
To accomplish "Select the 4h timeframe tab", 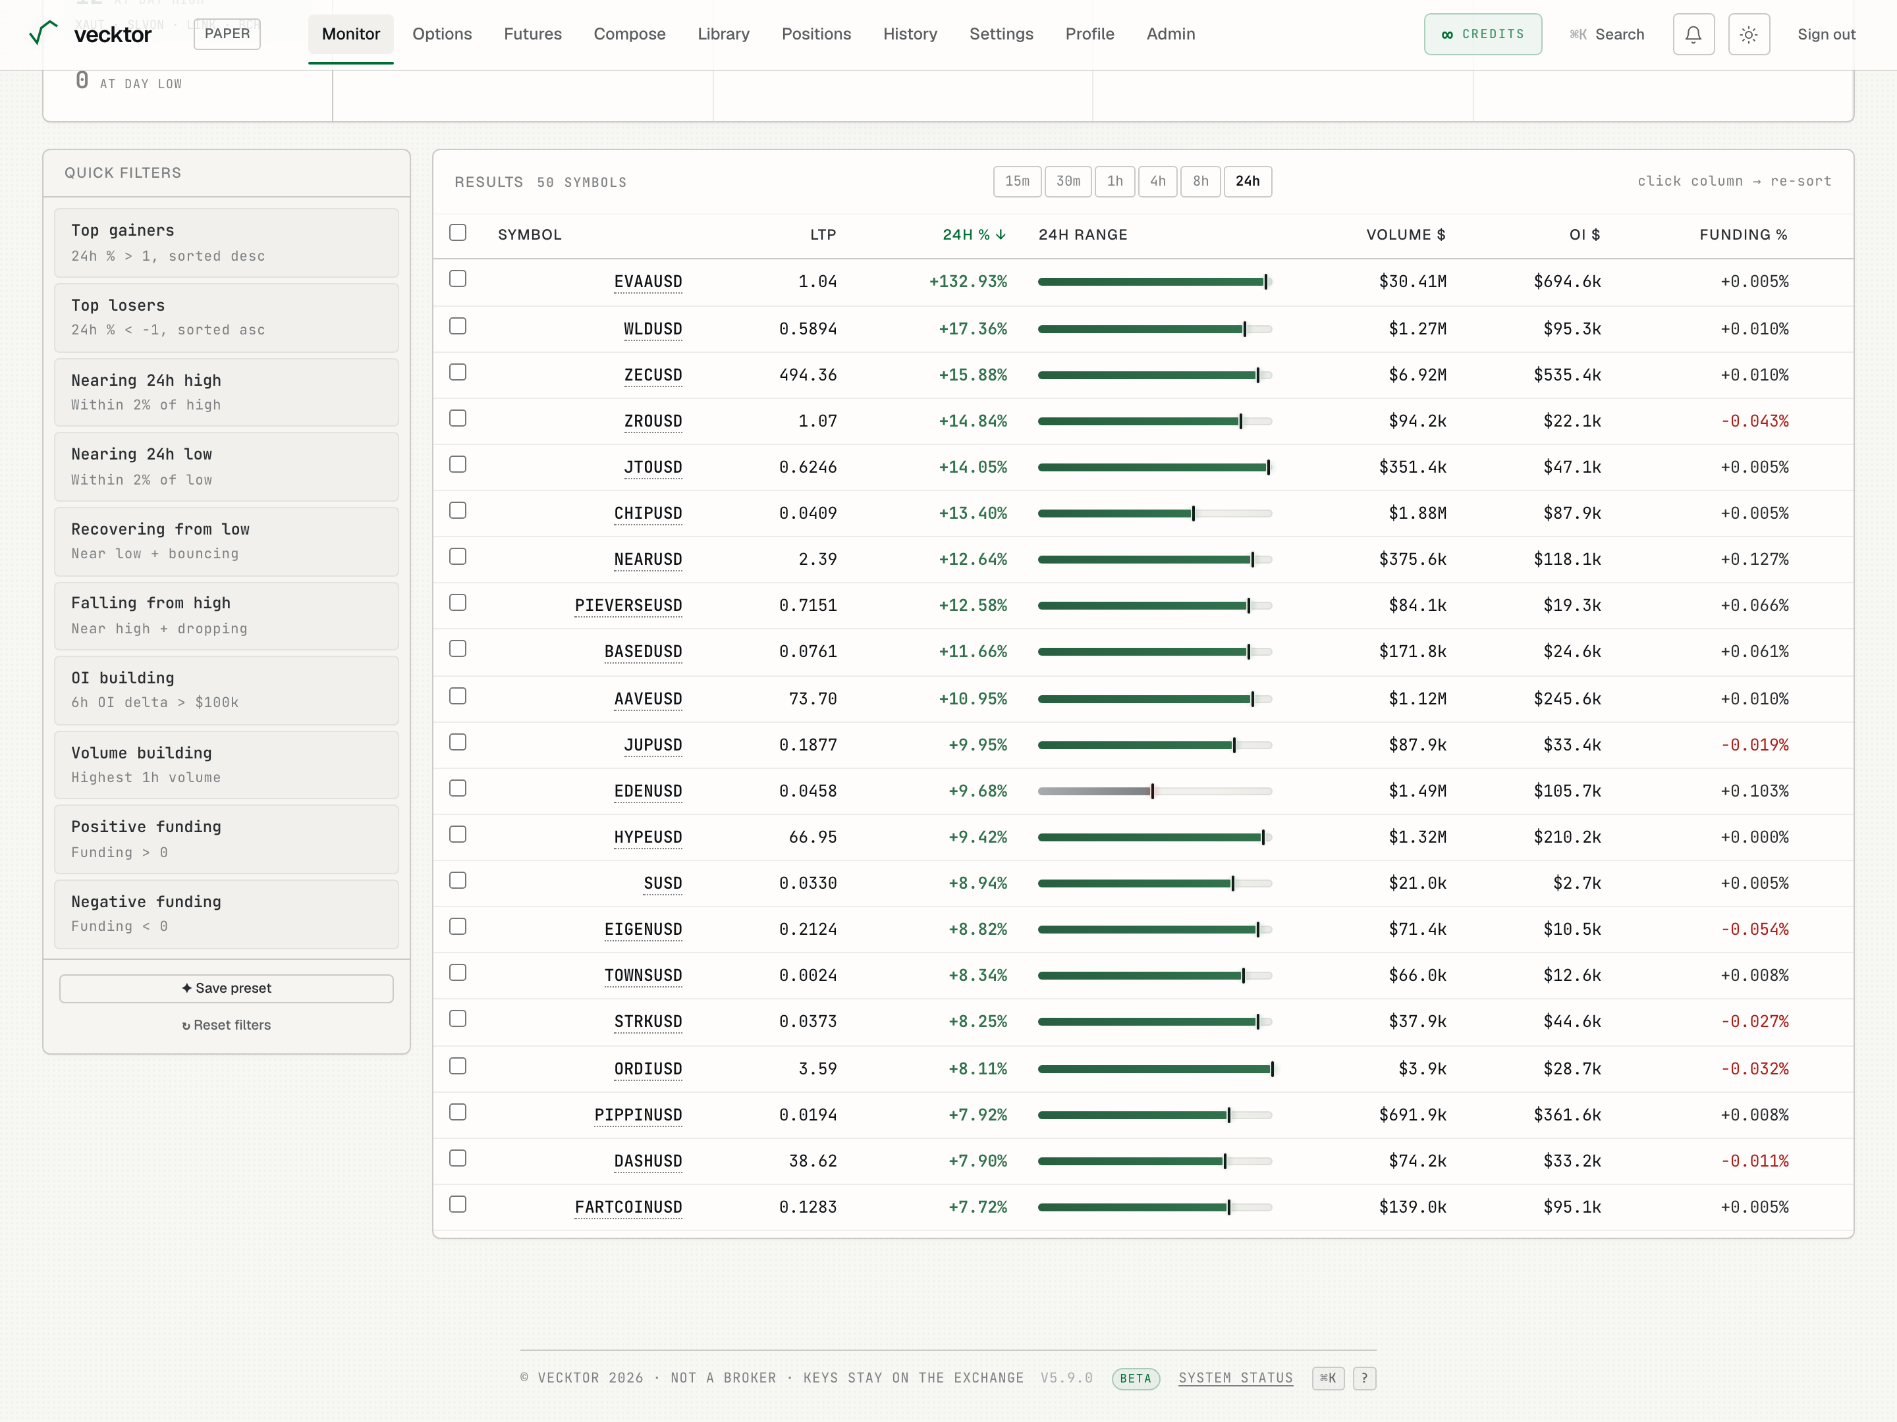I will 1158,181.
